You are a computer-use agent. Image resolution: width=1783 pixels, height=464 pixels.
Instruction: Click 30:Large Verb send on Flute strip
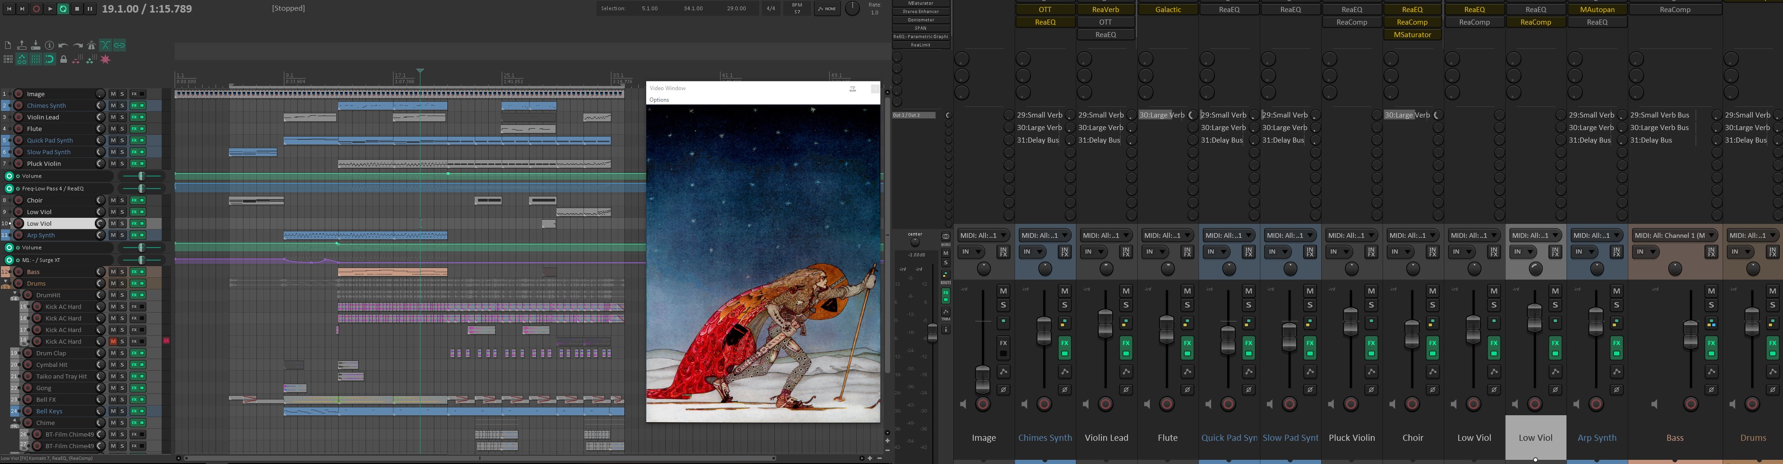pos(1162,116)
